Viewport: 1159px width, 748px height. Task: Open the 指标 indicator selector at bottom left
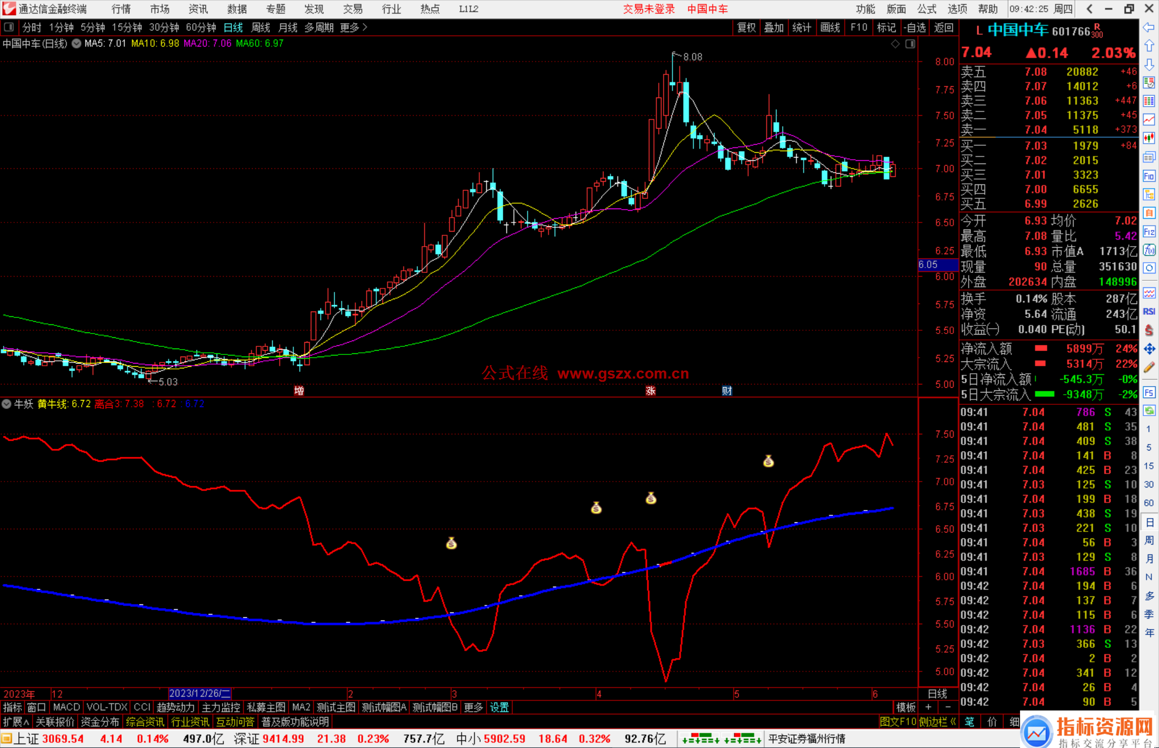click(12, 708)
